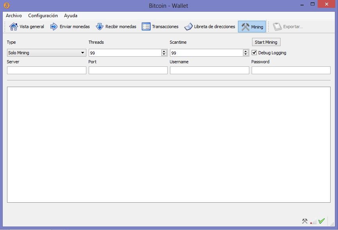Decrease Threads value with down arrow
Image resolution: width=338 pixels, height=230 pixels.
pyautogui.click(x=164, y=54)
